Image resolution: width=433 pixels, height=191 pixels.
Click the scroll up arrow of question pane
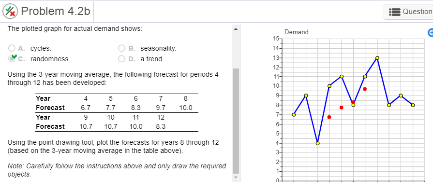tap(236, 28)
